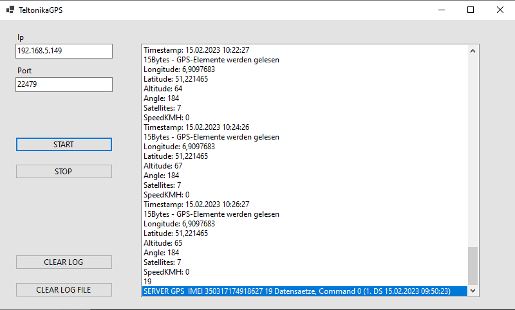Select the Timestamp 10:22:27 log entry

304,50
